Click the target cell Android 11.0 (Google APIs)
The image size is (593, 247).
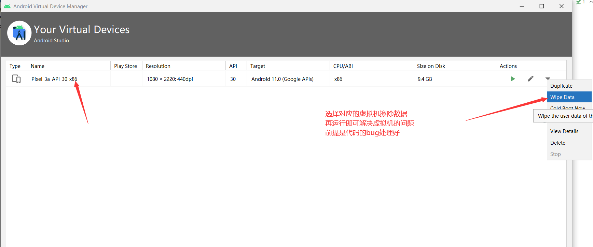click(282, 79)
